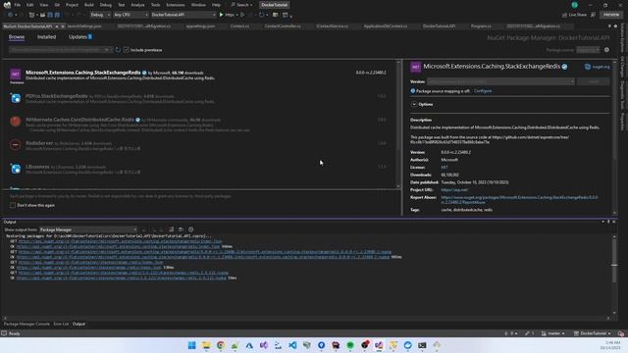Open DockerTutorial.API startup project dropdown
Image resolution: width=628 pixels, height=353 pixels.
(x=183, y=15)
